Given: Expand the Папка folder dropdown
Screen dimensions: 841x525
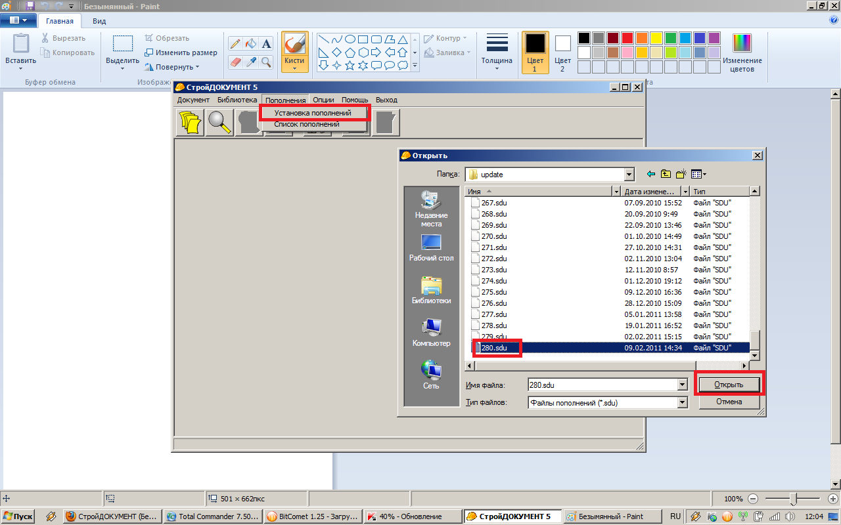Looking at the screenshot, I should click(629, 175).
